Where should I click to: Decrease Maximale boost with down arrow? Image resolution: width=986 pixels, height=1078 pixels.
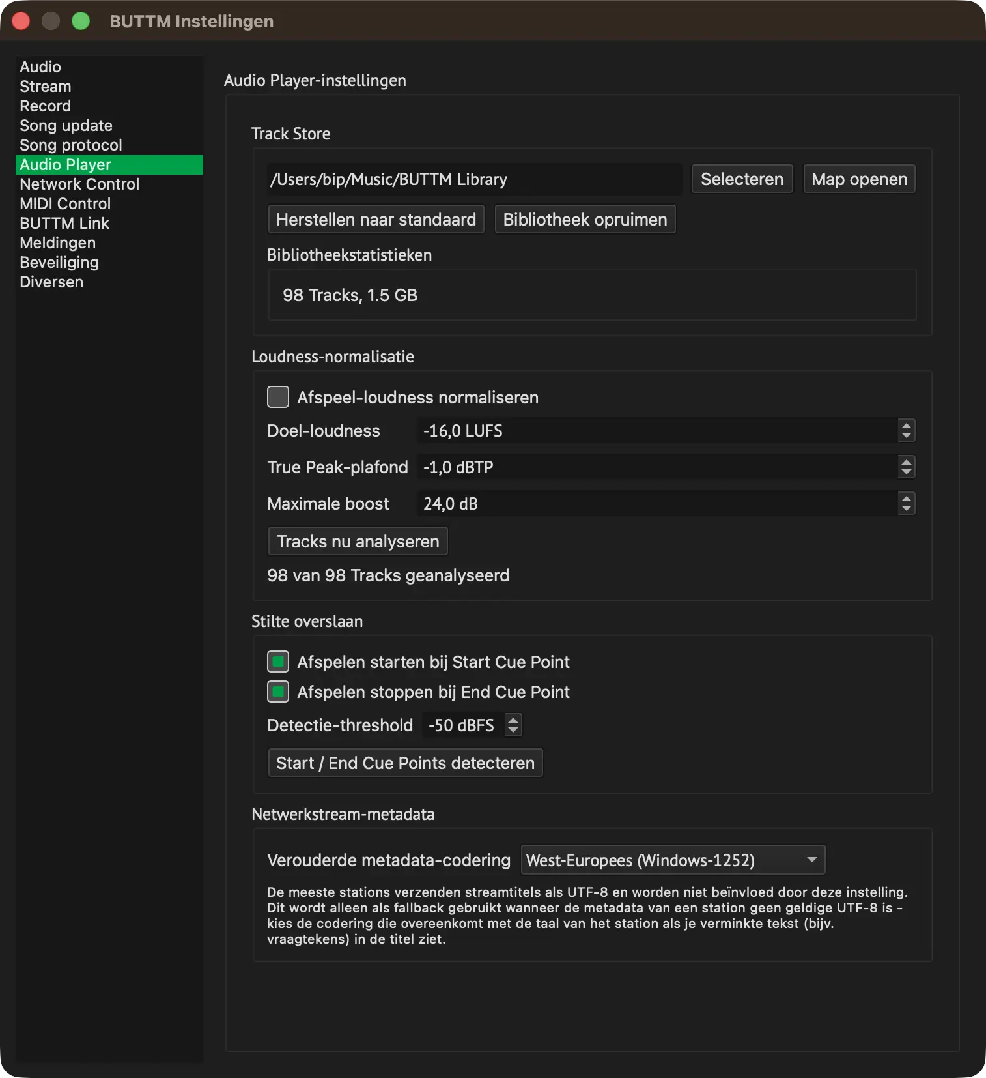(x=906, y=510)
